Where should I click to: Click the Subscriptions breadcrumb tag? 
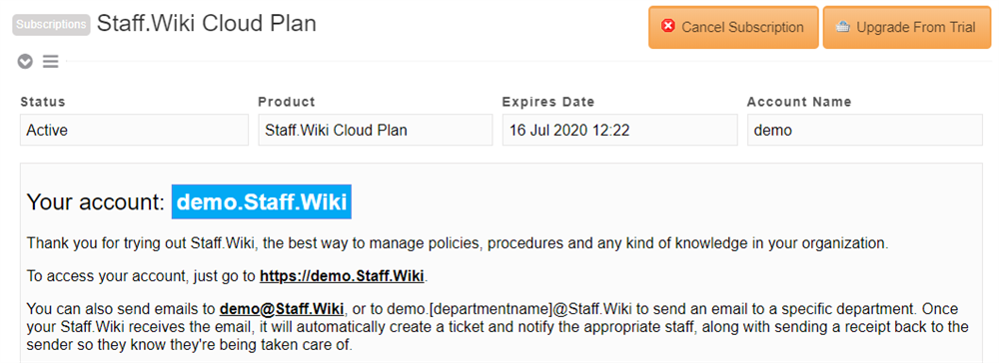[52, 24]
